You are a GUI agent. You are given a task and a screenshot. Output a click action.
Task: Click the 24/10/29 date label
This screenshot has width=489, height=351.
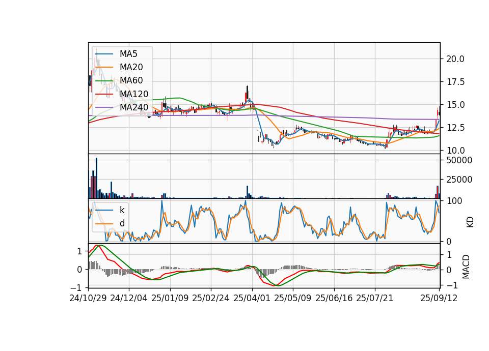click(88, 299)
